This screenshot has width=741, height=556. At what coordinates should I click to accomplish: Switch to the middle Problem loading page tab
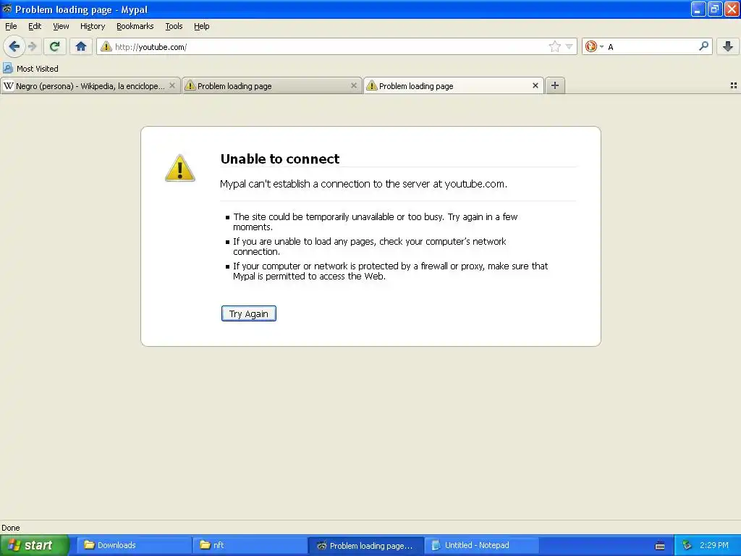[271, 85]
